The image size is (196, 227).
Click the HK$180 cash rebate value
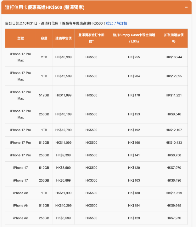134,193
